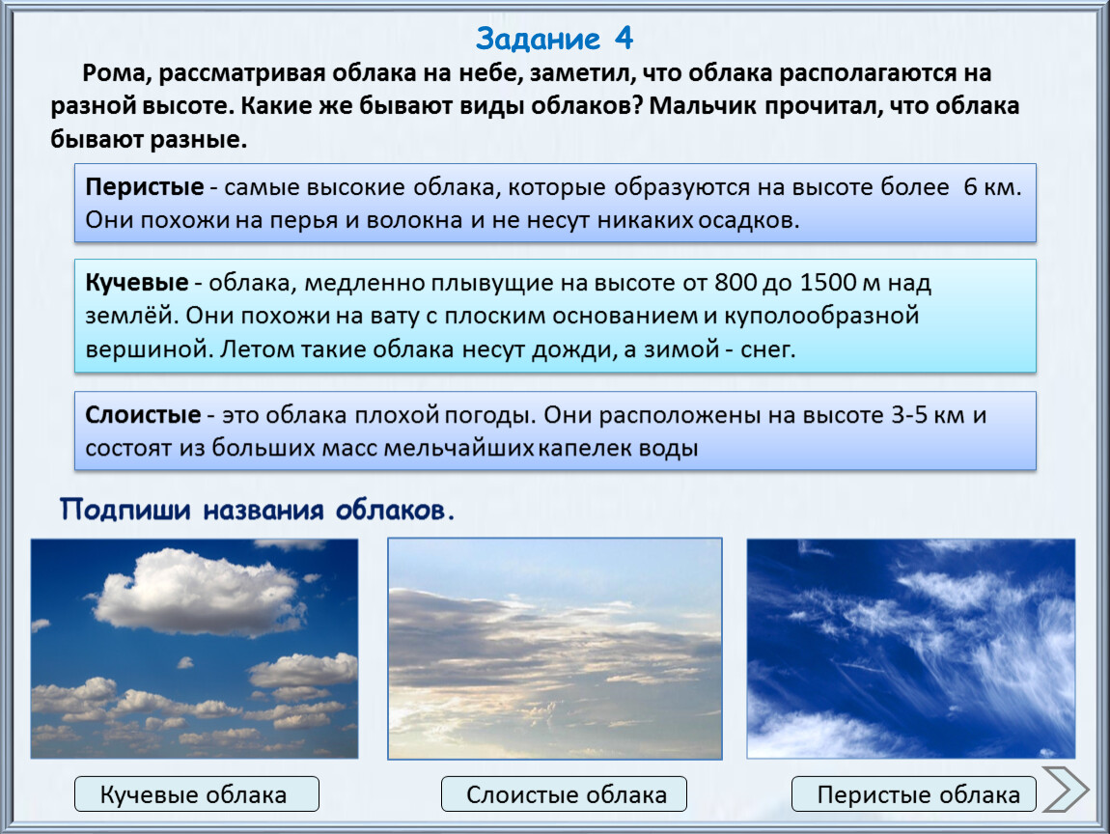
Task: Click the bold word "Кучевые" in second box
Action: pos(136,284)
